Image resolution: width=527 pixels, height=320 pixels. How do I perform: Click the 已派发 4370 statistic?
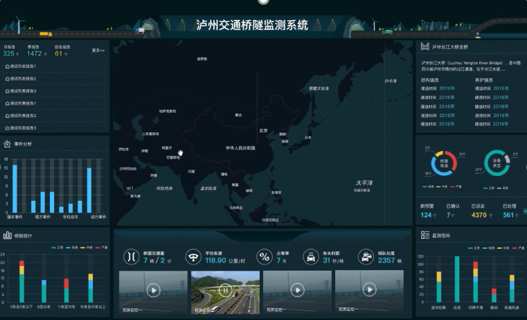pyautogui.click(x=479, y=215)
